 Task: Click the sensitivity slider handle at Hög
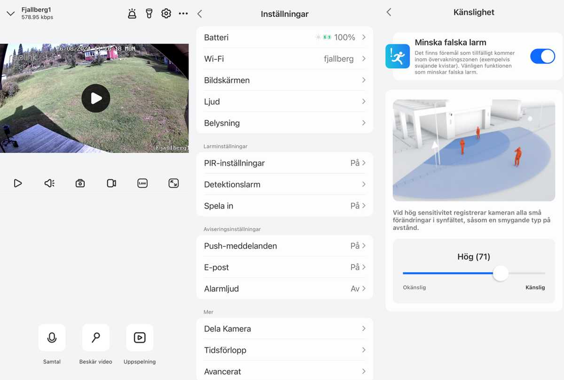tap(501, 273)
